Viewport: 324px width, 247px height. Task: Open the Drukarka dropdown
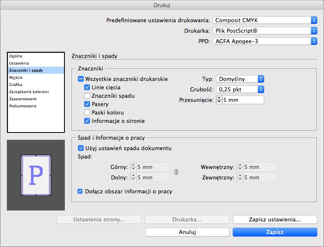265,31
